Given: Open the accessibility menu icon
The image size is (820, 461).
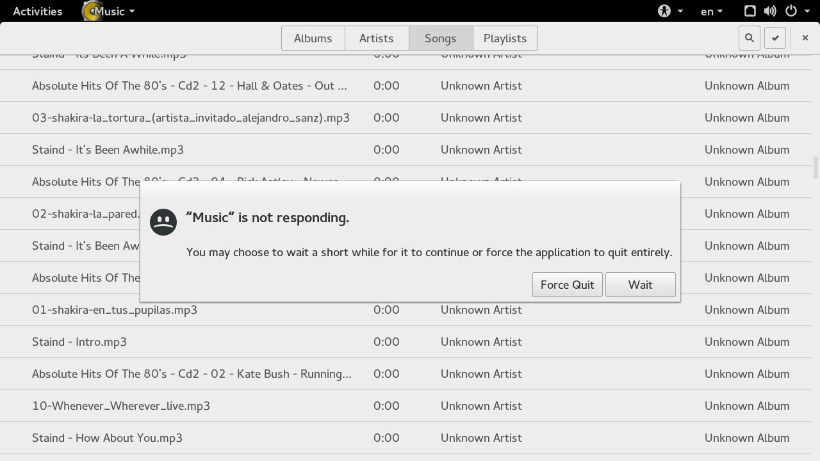Looking at the screenshot, I should tap(664, 11).
